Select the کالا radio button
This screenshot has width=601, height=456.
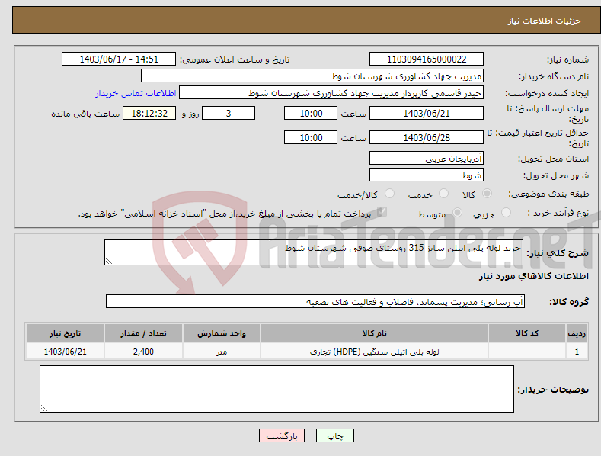coord(487,194)
